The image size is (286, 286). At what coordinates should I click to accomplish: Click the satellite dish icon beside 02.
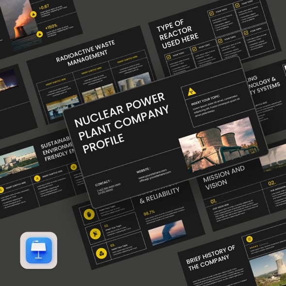pos(95,234)
